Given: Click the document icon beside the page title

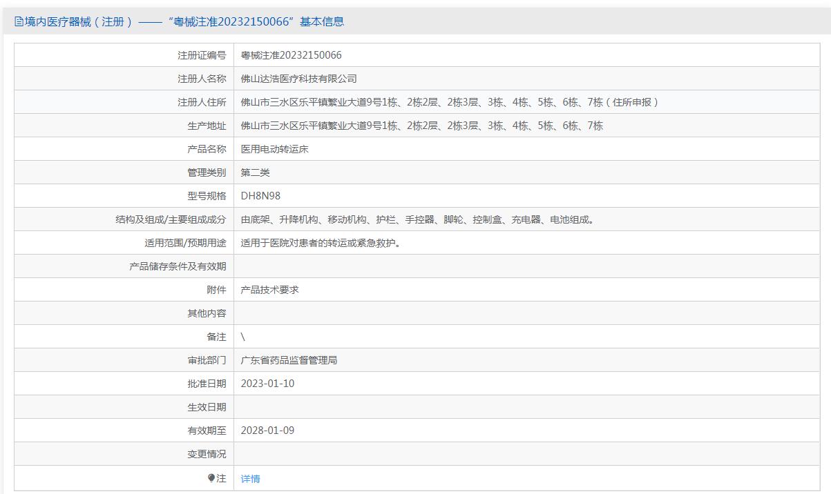Looking at the screenshot, I should (19, 21).
